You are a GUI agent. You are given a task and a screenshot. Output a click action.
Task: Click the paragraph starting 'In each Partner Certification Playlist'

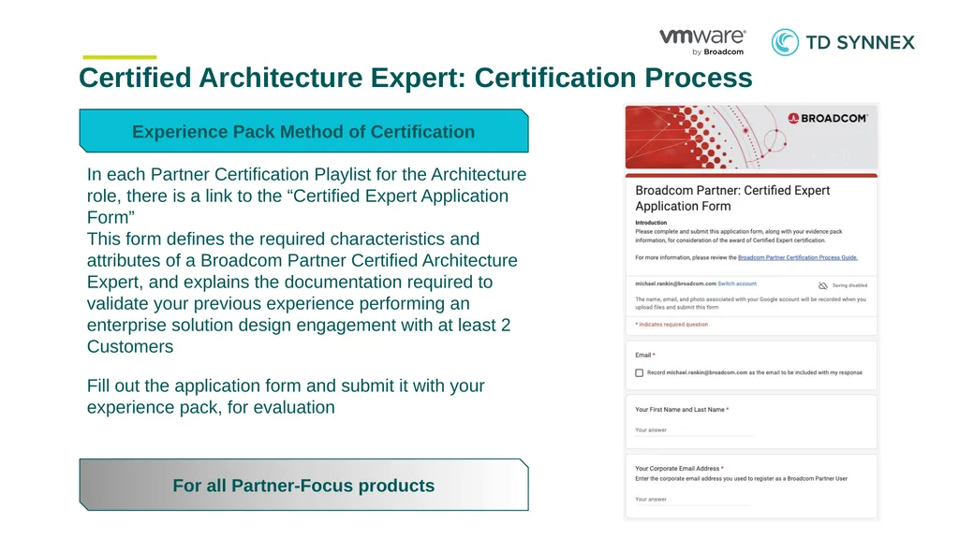tap(306, 196)
